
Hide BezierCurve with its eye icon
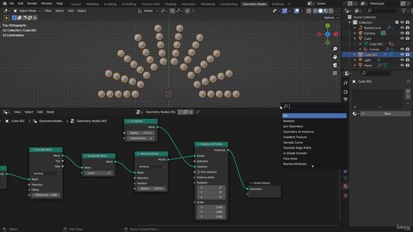tap(402, 28)
